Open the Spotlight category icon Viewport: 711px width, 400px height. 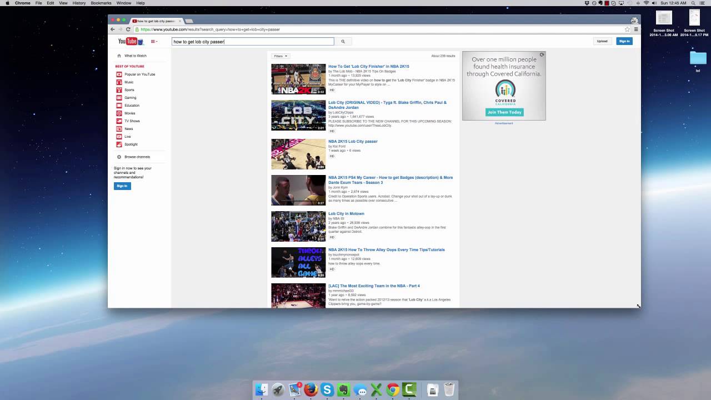point(119,144)
